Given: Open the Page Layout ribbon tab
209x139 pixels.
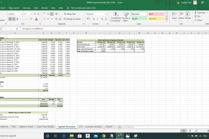Looking at the screenshot, I should pos(14,8).
